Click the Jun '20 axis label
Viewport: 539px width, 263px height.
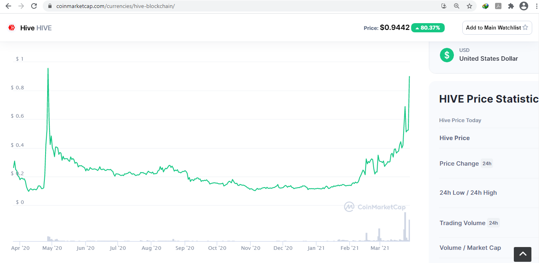click(x=85, y=248)
